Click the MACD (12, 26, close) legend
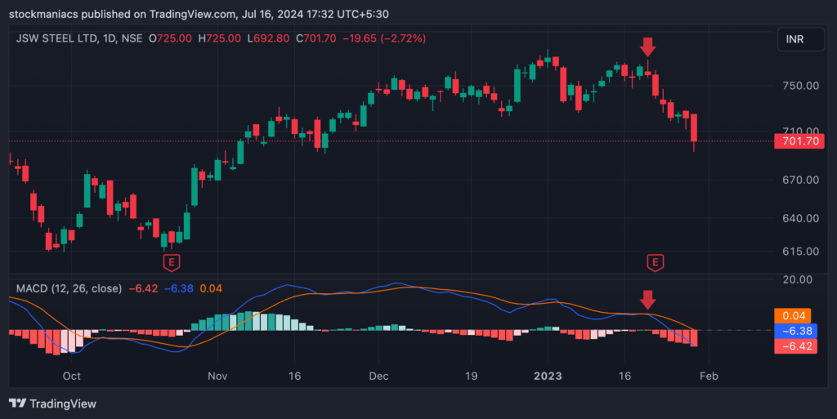 pos(69,288)
